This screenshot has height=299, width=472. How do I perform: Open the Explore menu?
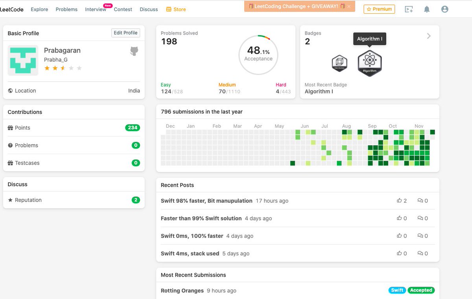[x=39, y=9]
